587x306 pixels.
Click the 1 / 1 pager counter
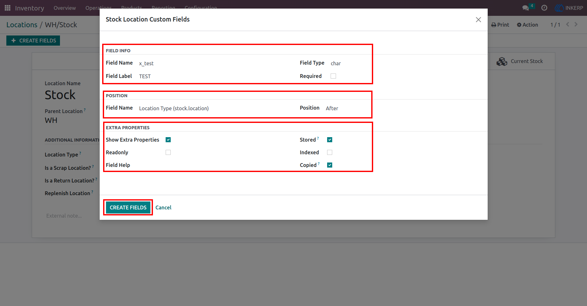pos(555,25)
